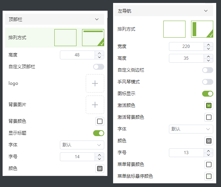Viewport: 221px width, 187px height.
Task: Open the 字体 dropdown in 顶部栏 panel
Action: coord(82,145)
